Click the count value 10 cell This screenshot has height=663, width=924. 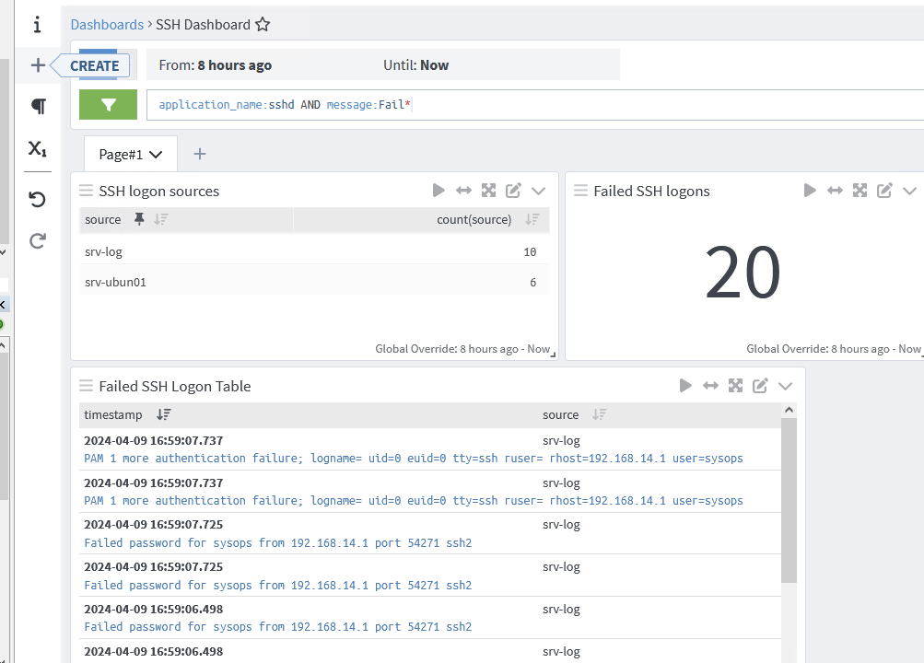[530, 252]
